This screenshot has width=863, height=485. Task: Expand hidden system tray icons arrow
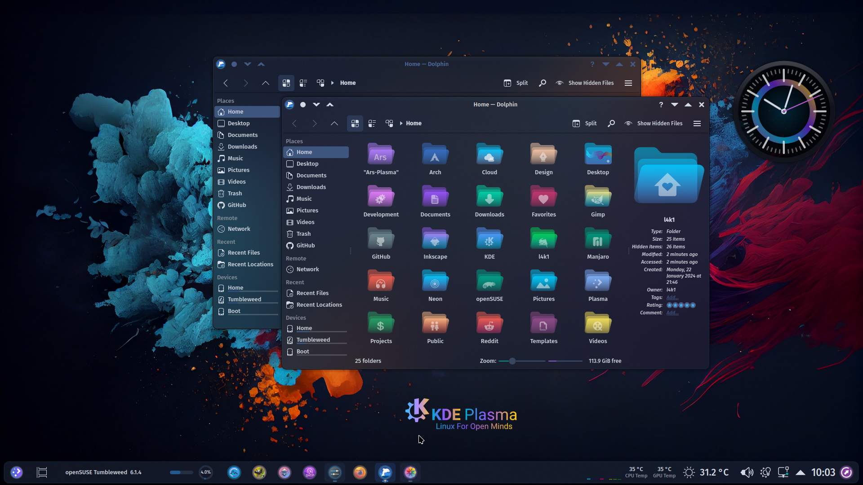(801, 472)
